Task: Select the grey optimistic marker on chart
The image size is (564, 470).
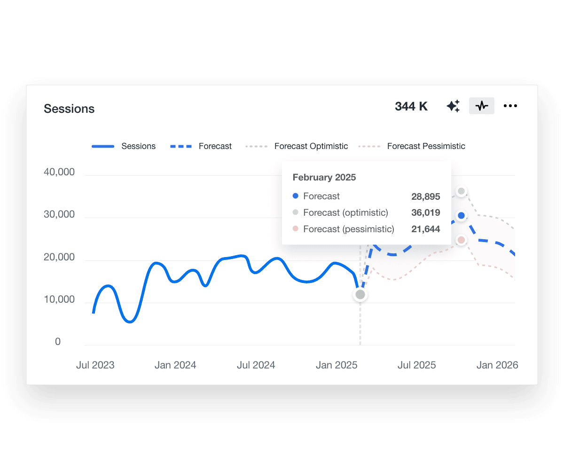Action: 461,191
